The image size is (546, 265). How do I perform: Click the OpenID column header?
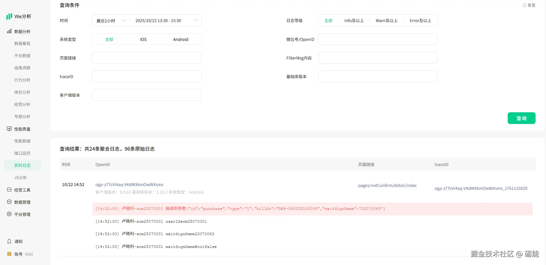point(103,165)
